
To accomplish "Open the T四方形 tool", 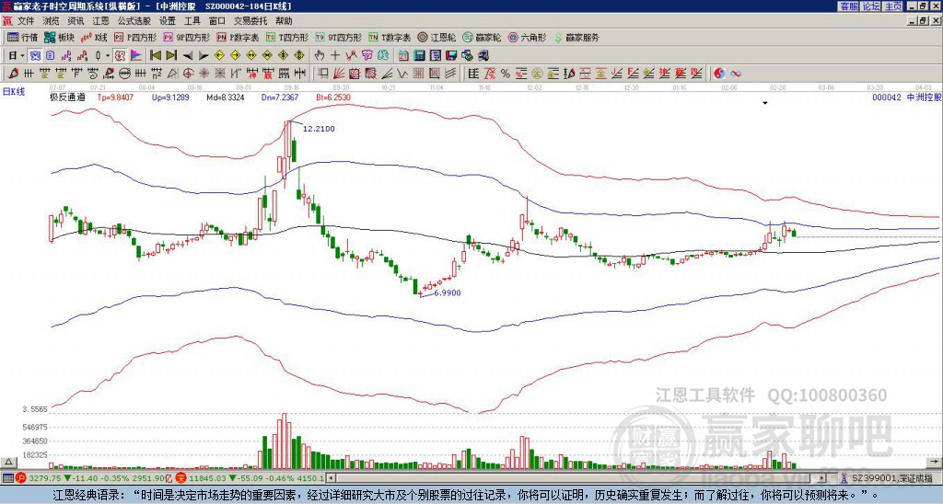I will pyautogui.click(x=287, y=37).
